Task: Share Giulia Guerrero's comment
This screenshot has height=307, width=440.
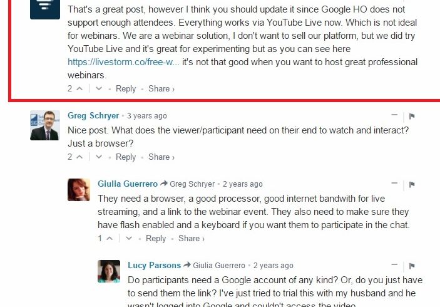Action: 191,239
